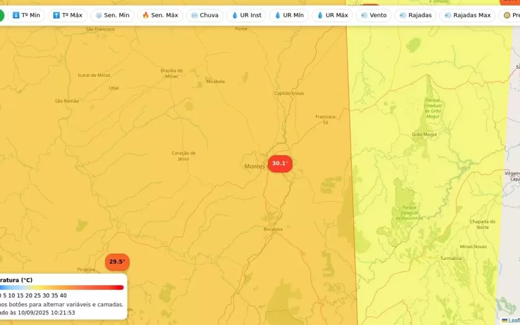Toggle the Rajadas Max layer
This screenshot has height=325, width=520.
[467, 15]
